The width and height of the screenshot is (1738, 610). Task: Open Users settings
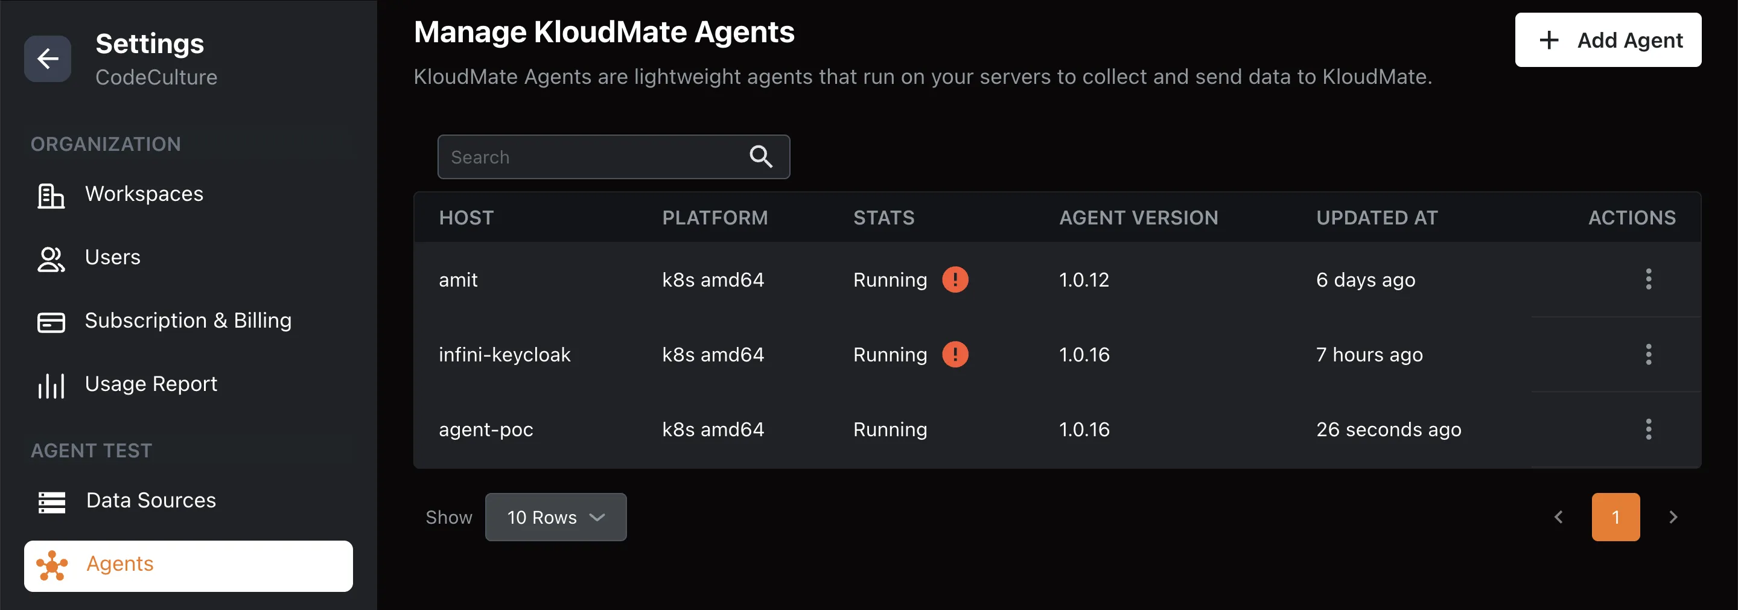point(188,258)
